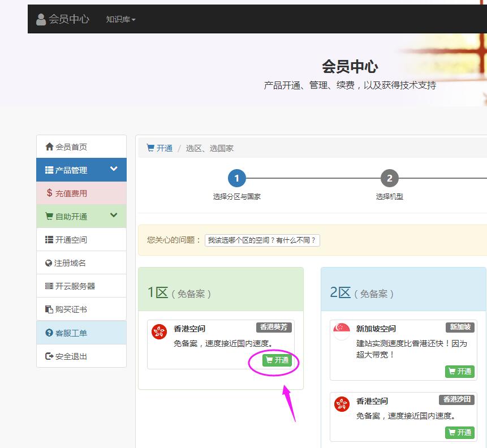The height and width of the screenshot is (448, 487).
Task: Select 自助开通 in the sidebar
Action: pyautogui.click(x=81, y=216)
